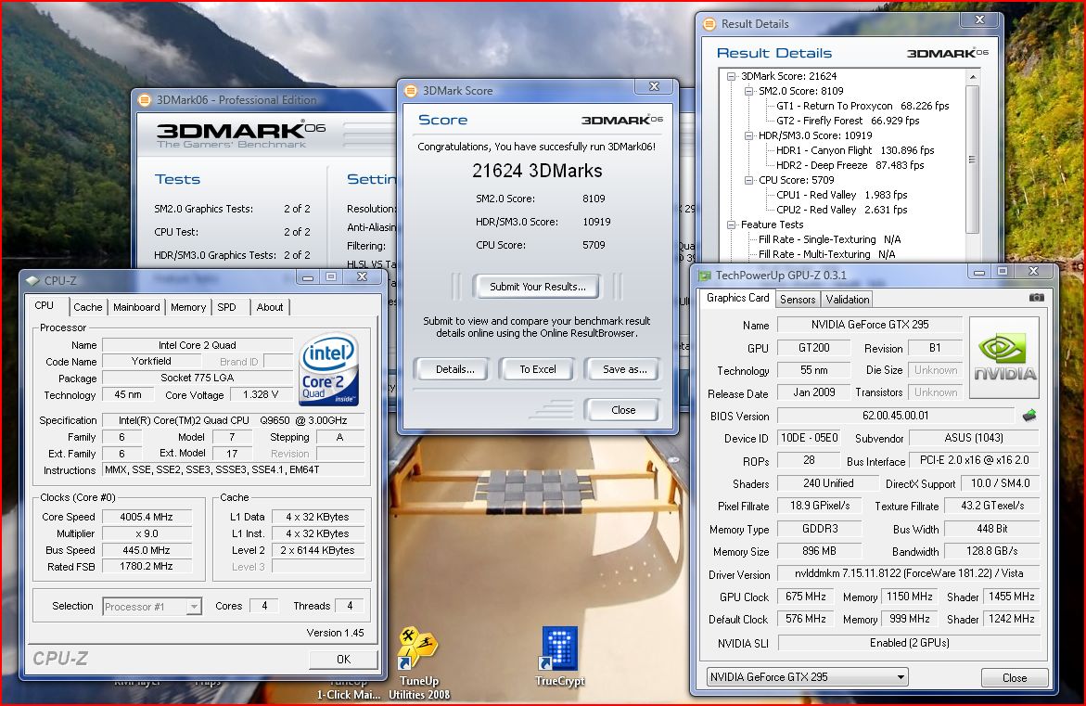This screenshot has height=706, width=1086.
Task: Click the NVIDIA logo in GPU-Z
Action: (1003, 357)
